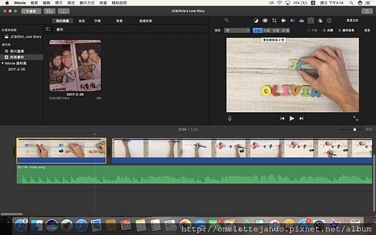
Task: Open Siri from the Dock
Action: [52, 226]
